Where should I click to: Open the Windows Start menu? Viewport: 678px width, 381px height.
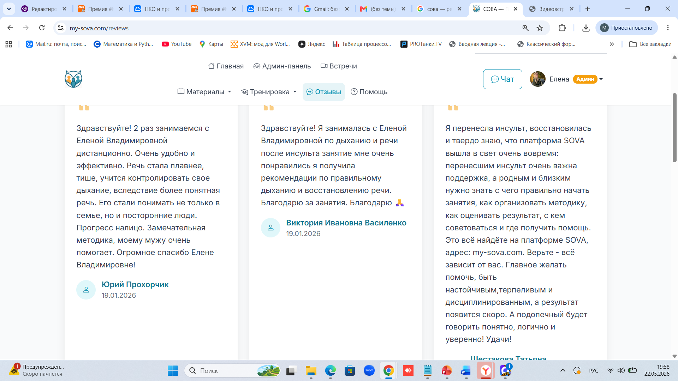pos(173,371)
